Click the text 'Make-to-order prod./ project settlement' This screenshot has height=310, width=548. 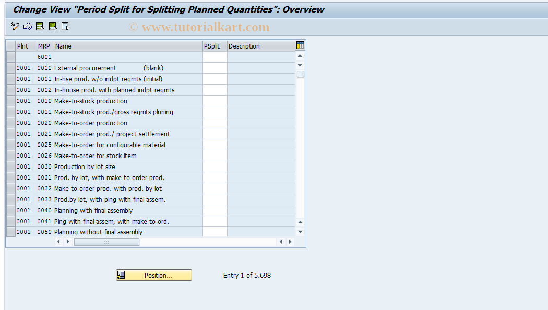pyautogui.click(x=112, y=134)
